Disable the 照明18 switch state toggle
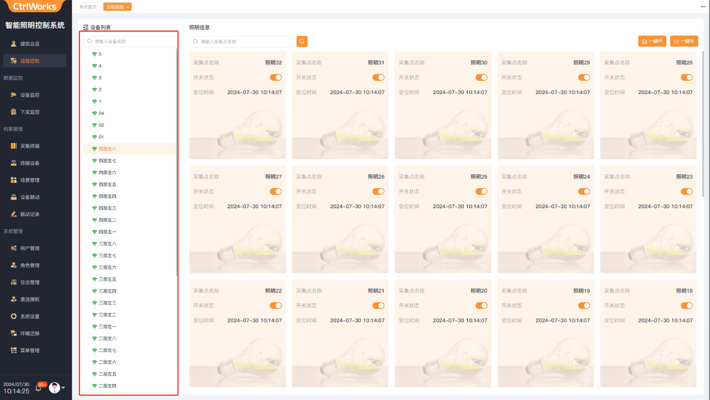The image size is (710, 400). 686,305
